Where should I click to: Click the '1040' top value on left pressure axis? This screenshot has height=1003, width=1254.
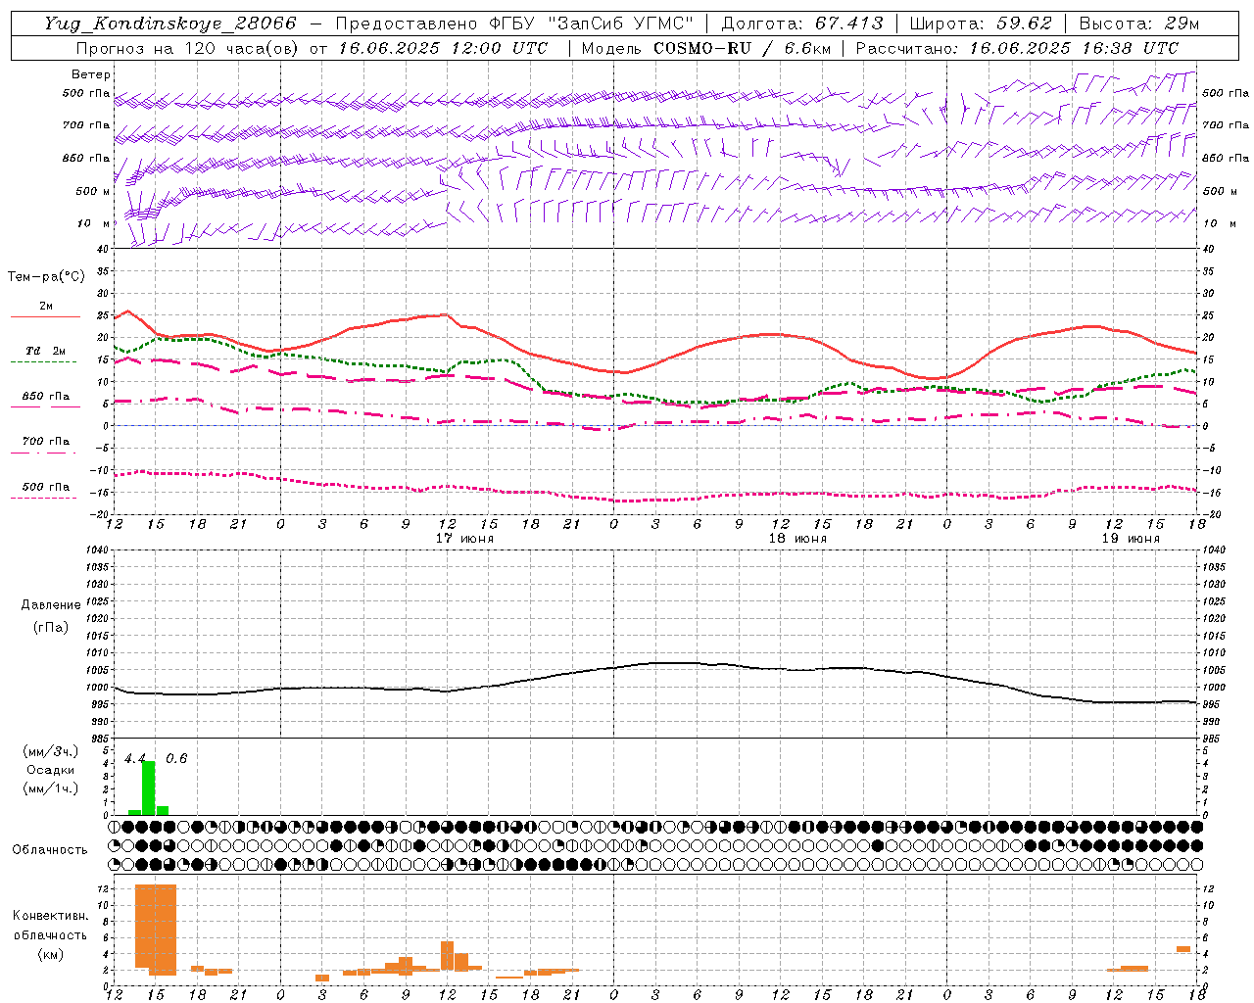coord(98,549)
